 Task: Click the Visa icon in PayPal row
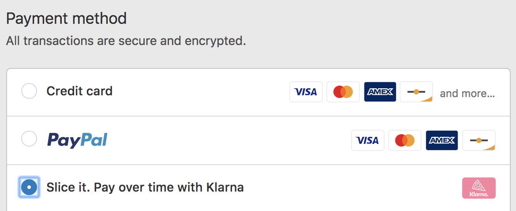[x=367, y=140]
